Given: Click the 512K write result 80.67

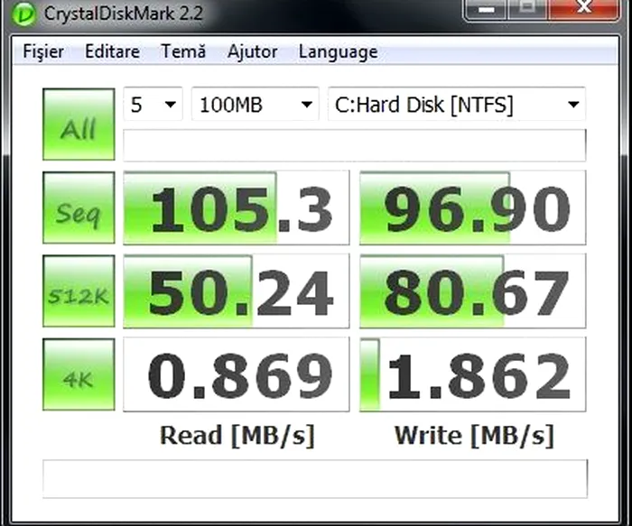Looking at the screenshot, I should click(472, 291).
